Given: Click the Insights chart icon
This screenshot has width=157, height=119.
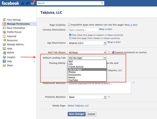Looking at the screenshot, I should (4, 57).
